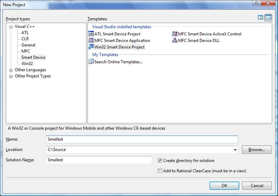Select CLR project type

(25, 39)
